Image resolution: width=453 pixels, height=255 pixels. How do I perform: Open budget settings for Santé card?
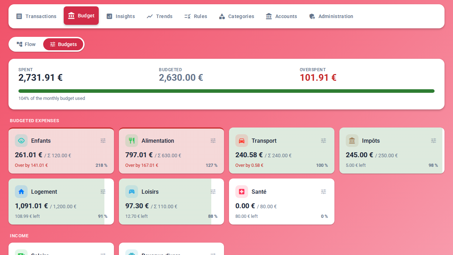point(323,192)
